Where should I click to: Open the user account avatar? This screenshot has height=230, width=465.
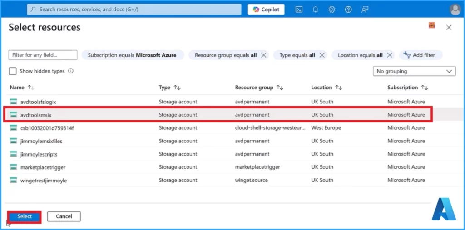[x=455, y=10]
